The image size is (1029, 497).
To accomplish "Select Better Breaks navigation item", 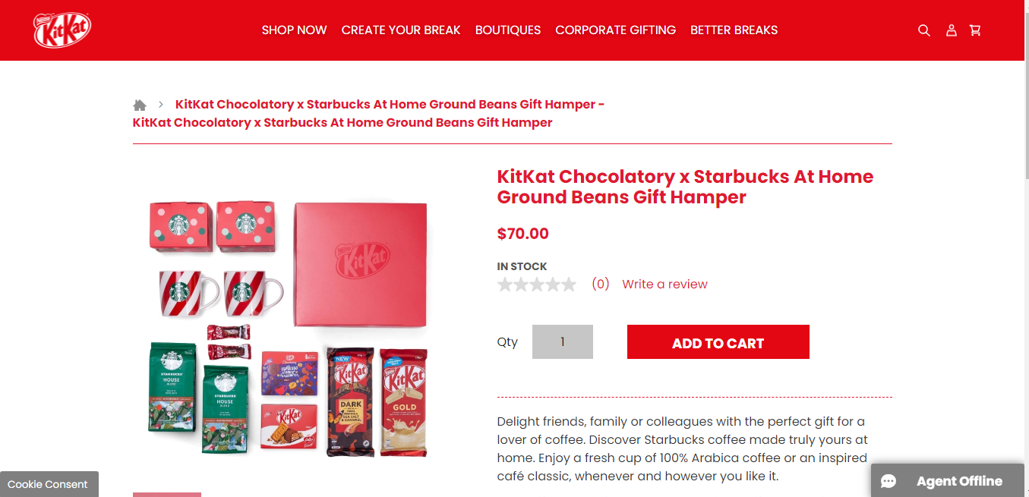I will click(x=734, y=30).
